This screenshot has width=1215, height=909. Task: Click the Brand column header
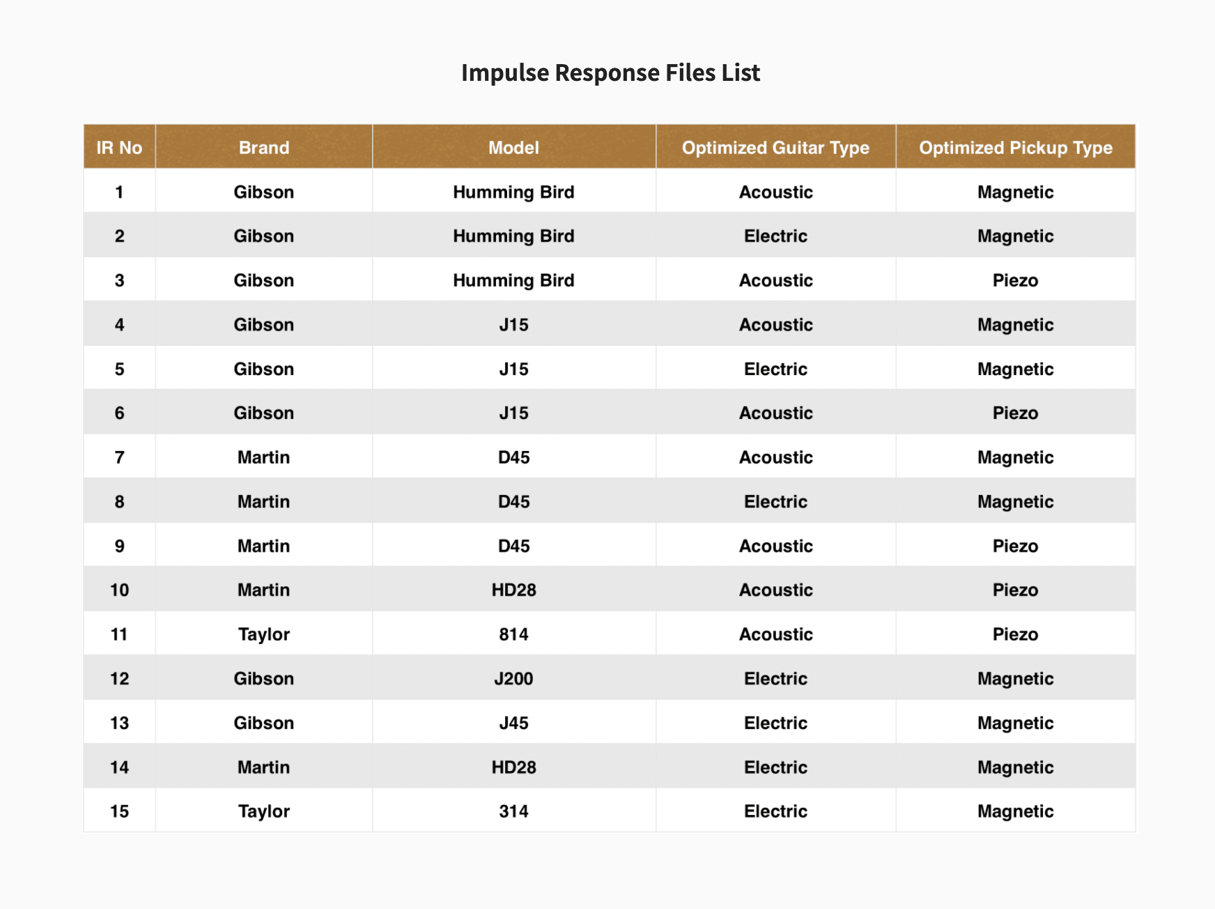[263, 148]
